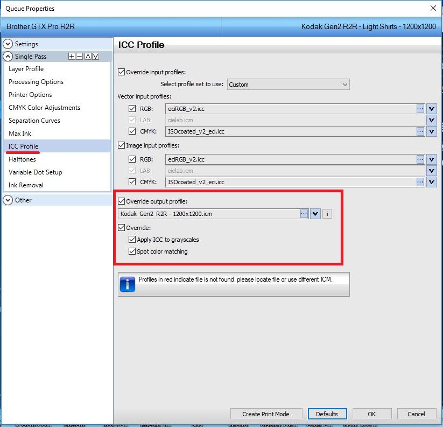Open Vector LAB profile dropdown arrow
443x427 pixels.
pyautogui.click(x=431, y=120)
